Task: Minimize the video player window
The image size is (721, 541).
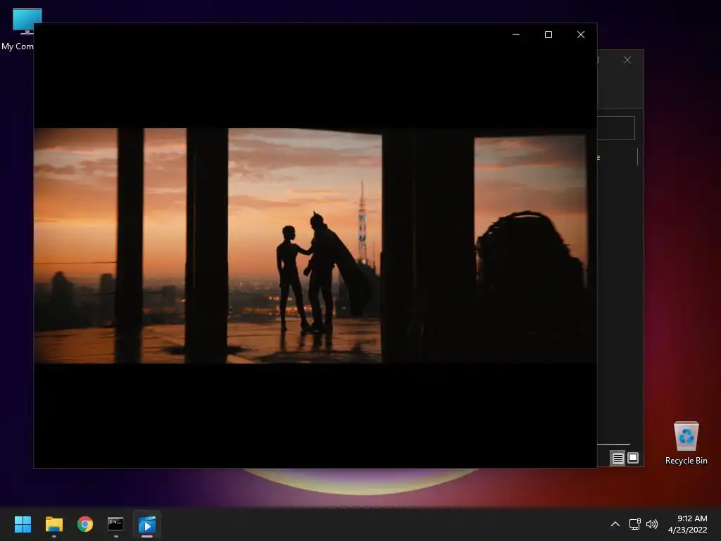Action: 516,35
